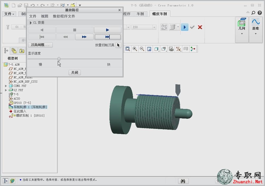Open the 文件 ribbon menu in main window
This screenshot has width=265, height=186.
[x=9, y=14]
